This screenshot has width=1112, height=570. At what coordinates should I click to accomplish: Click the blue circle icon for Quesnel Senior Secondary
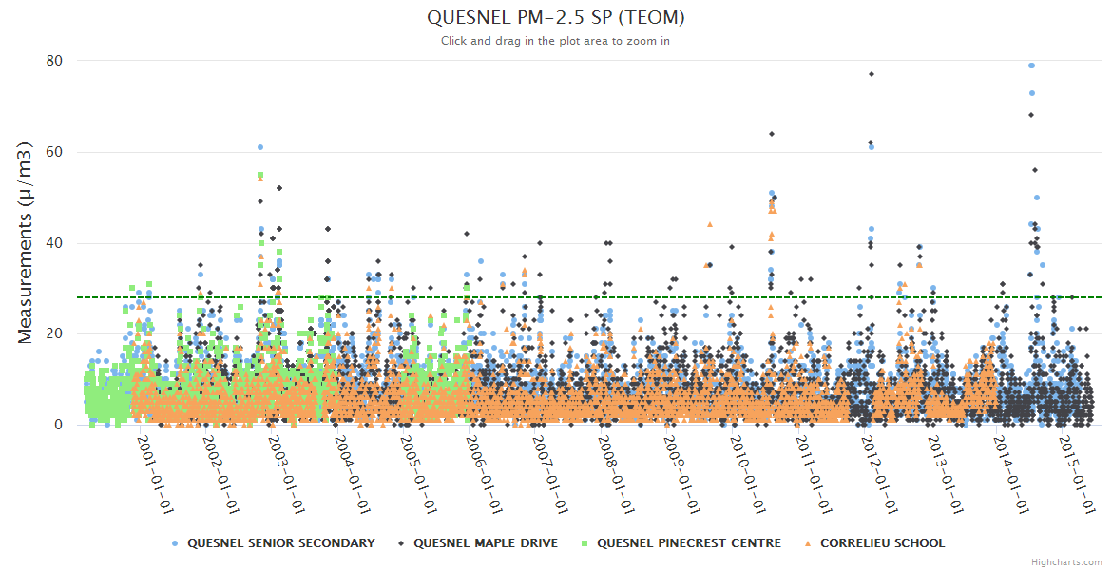click(175, 543)
